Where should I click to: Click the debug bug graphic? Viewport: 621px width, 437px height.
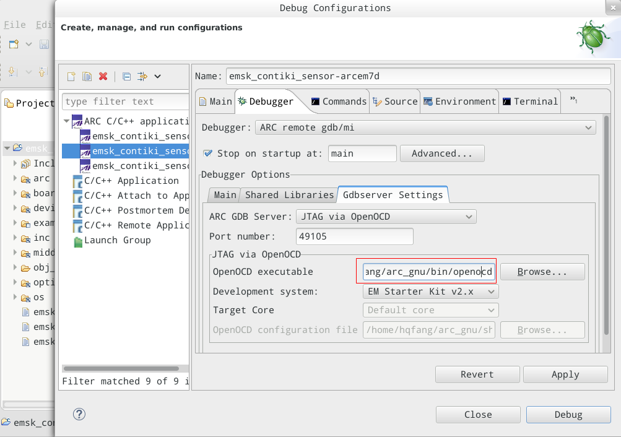[593, 38]
